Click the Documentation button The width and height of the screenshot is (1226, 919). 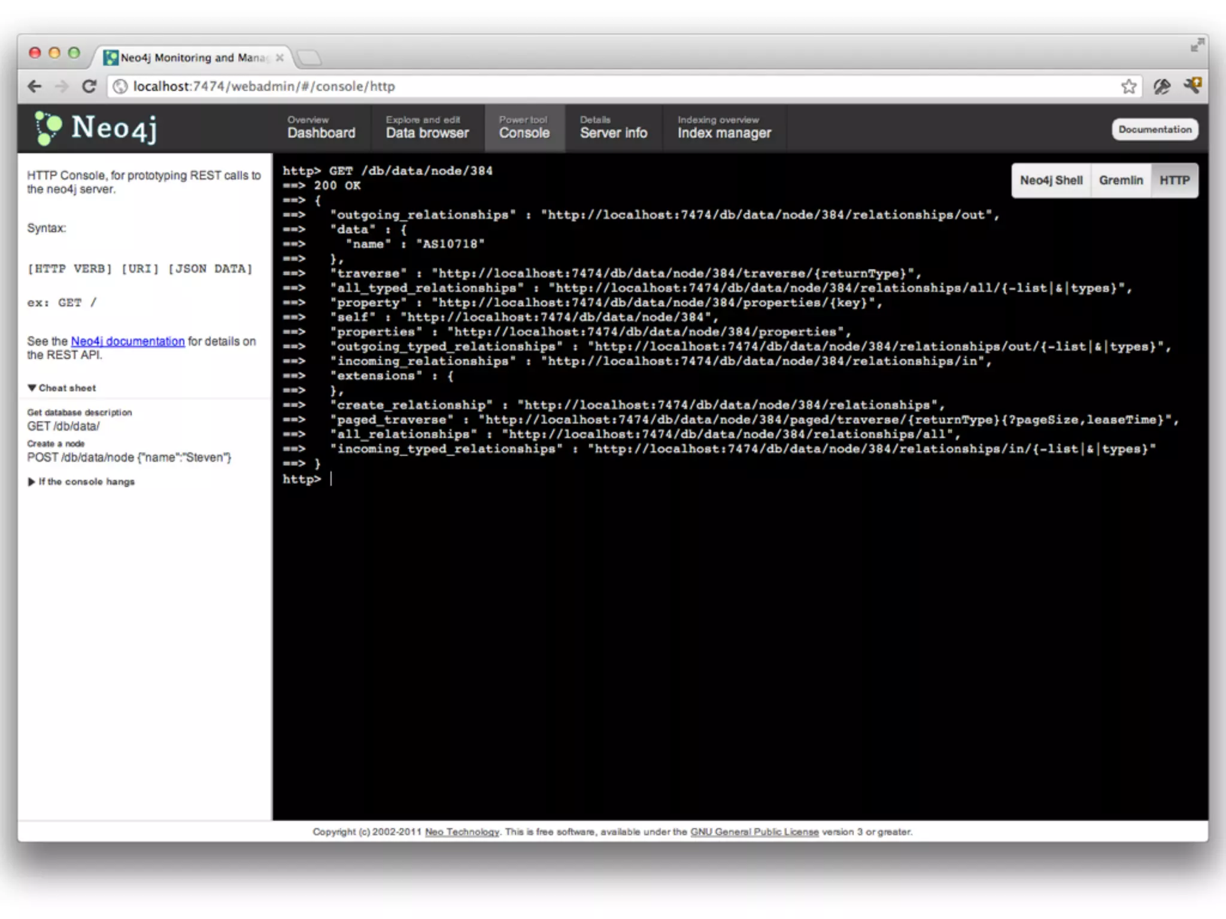point(1154,129)
